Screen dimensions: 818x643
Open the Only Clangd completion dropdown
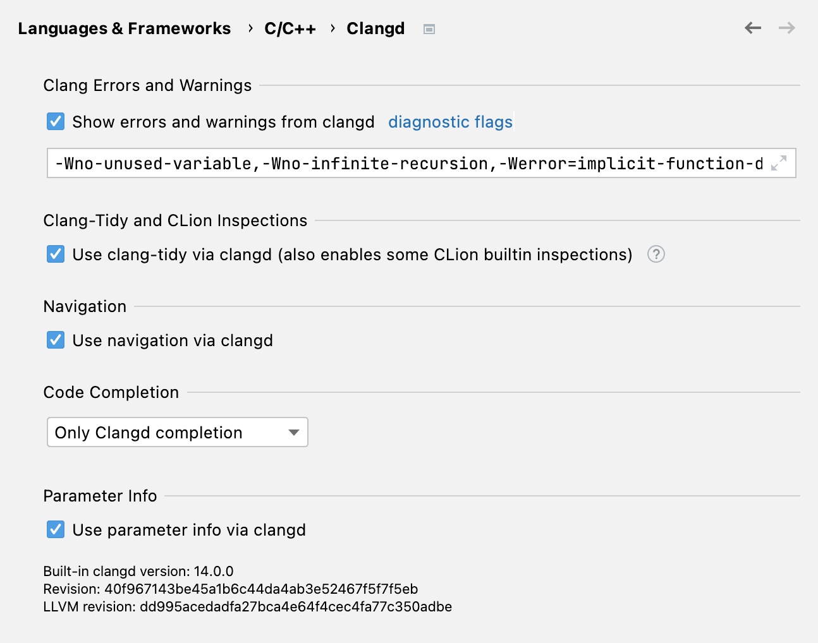click(x=177, y=432)
